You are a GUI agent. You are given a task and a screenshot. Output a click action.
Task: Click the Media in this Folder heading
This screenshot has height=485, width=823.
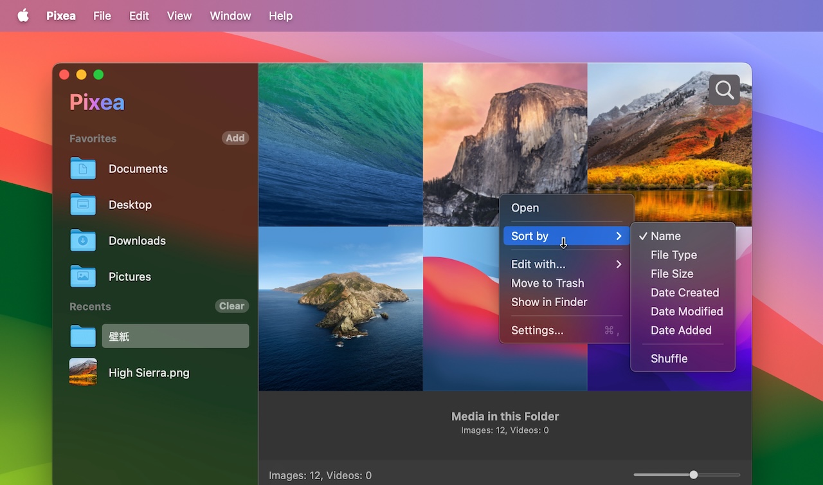[x=505, y=416]
